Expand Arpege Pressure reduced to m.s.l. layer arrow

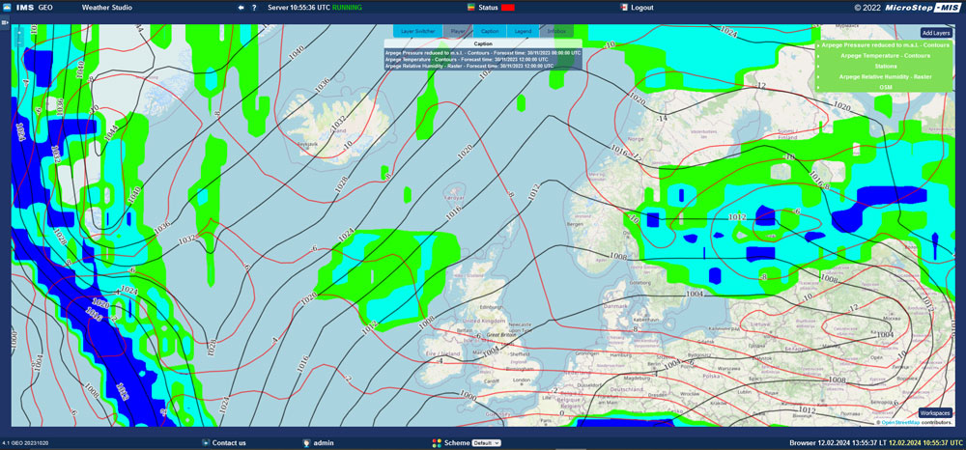coord(819,45)
